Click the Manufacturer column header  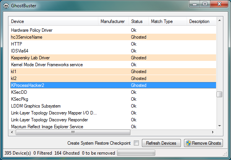pyautogui.click(x=113, y=21)
